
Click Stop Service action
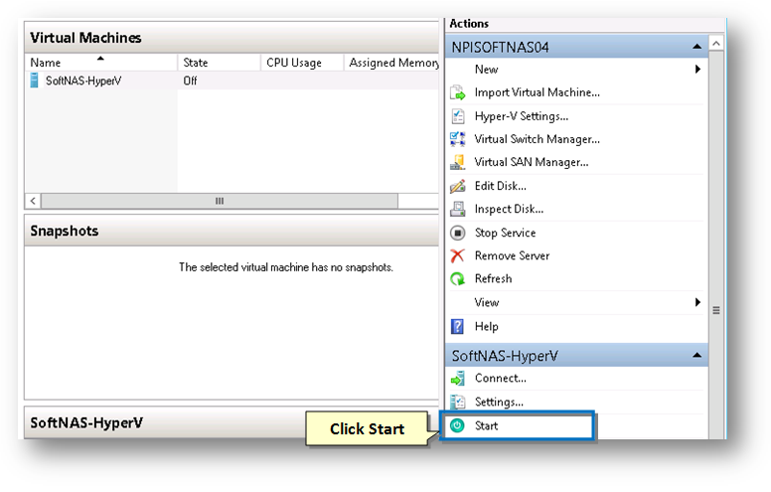tap(505, 233)
